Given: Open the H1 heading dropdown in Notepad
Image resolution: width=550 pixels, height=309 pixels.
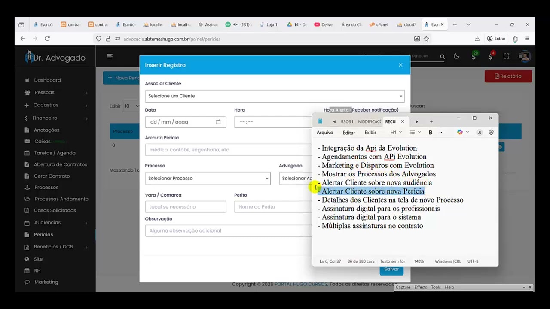Looking at the screenshot, I should (396, 133).
